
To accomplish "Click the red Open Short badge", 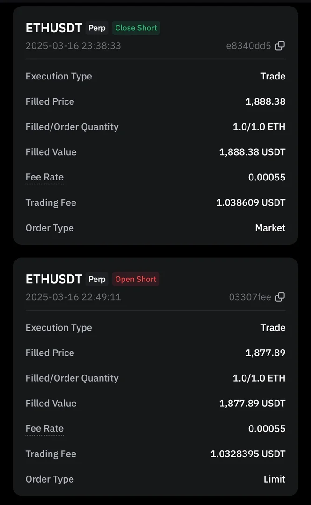I will coord(136,279).
